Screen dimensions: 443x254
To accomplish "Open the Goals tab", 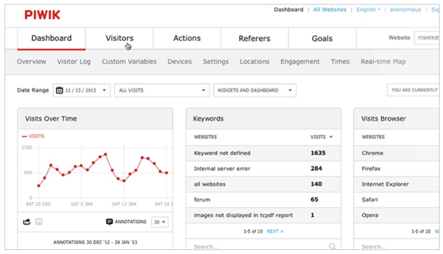I will (x=322, y=38).
